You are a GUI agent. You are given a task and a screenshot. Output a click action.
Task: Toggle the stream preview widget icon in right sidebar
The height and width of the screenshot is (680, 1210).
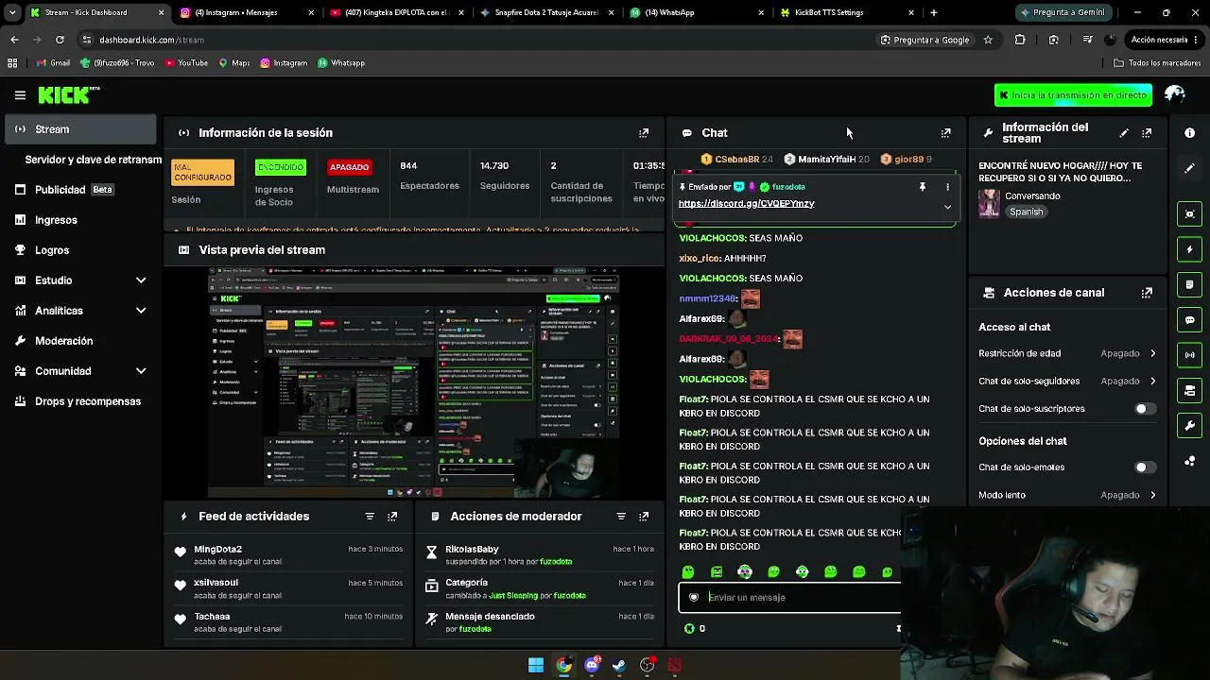click(x=1190, y=213)
